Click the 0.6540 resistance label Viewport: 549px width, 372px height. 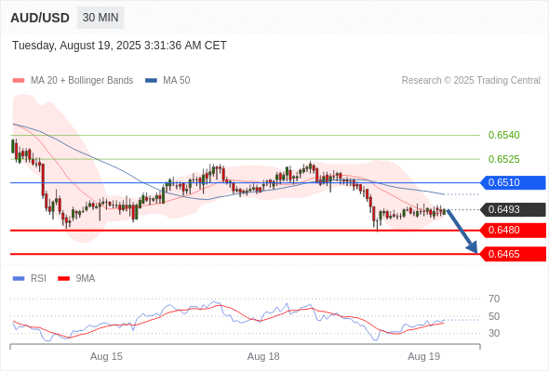[503, 135]
